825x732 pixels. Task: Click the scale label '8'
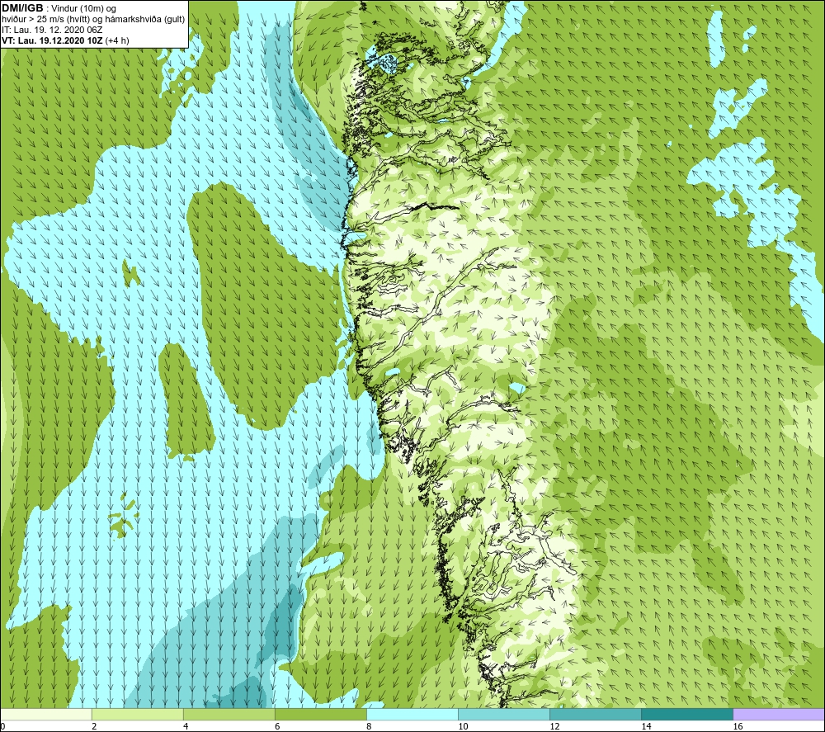pyautogui.click(x=370, y=727)
